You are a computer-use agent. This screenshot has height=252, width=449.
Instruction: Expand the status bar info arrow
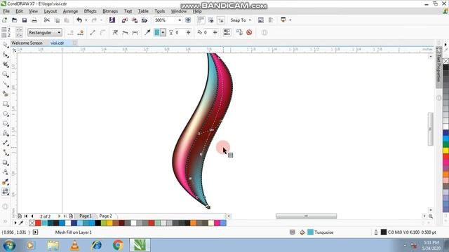pyautogui.click(x=36, y=232)
